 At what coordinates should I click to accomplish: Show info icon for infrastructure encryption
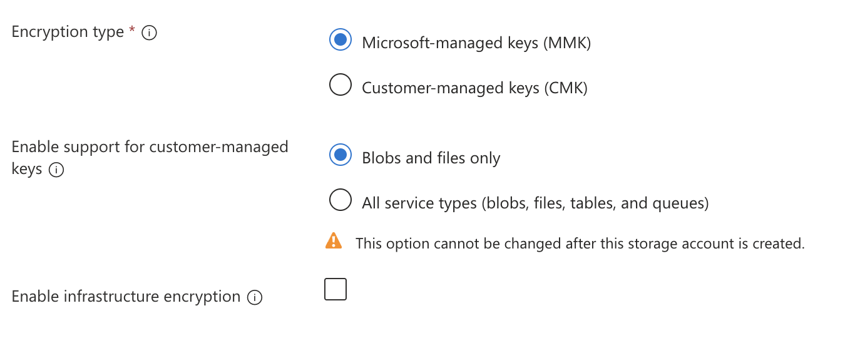coord(255,297)
